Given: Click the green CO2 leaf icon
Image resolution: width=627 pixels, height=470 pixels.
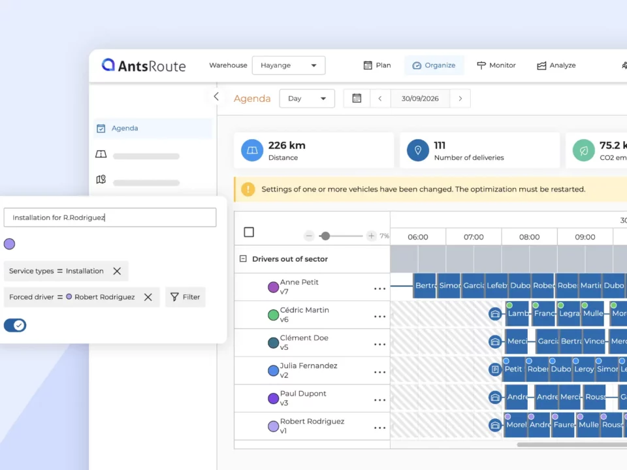Looking at the screenshot, I should (x=583, y=150).
